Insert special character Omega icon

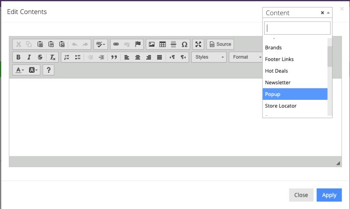[184, 44]
